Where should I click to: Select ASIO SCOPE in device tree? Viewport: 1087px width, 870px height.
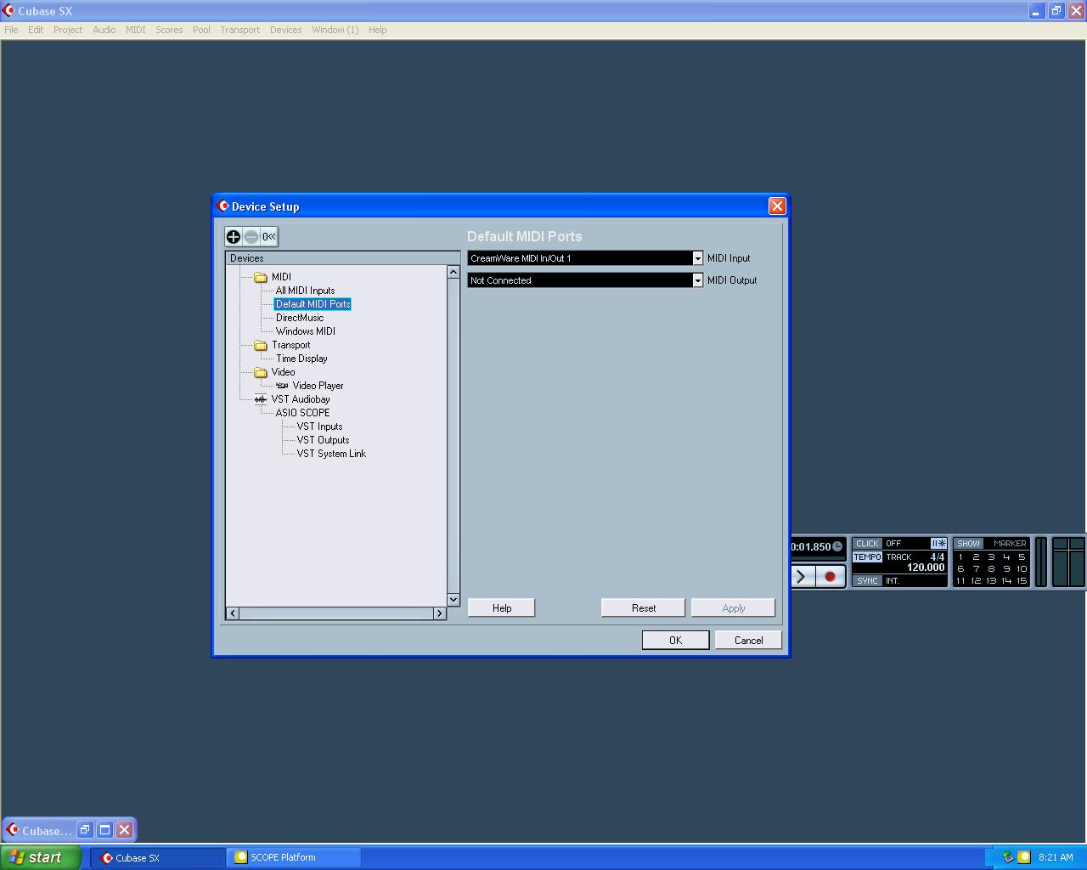(302, 413)
